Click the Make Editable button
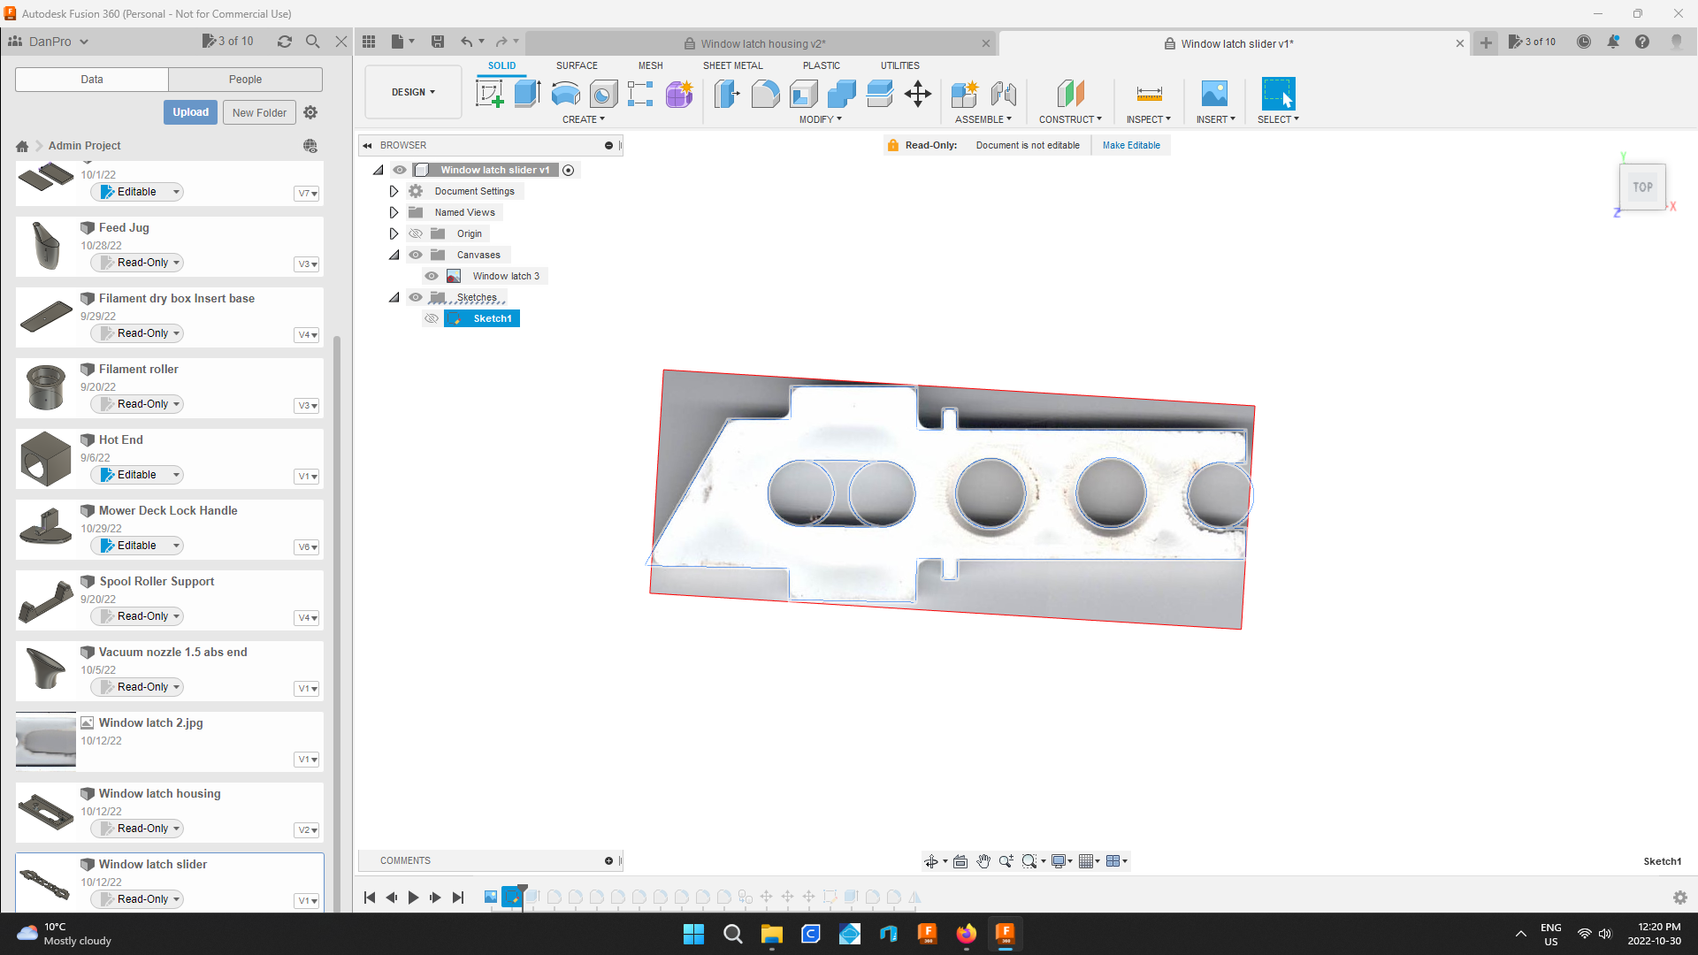This screenshot has width=1698, height=955. (1131, 144)
